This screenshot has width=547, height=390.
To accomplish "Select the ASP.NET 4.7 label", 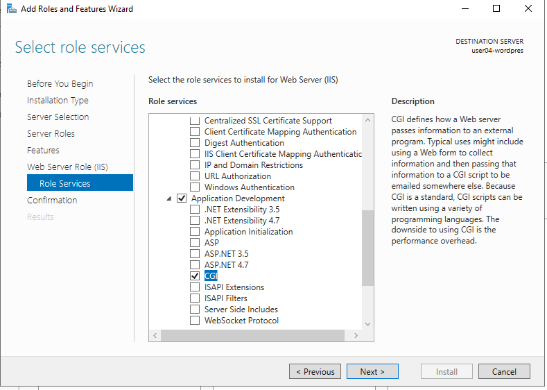I will [227, 265].
